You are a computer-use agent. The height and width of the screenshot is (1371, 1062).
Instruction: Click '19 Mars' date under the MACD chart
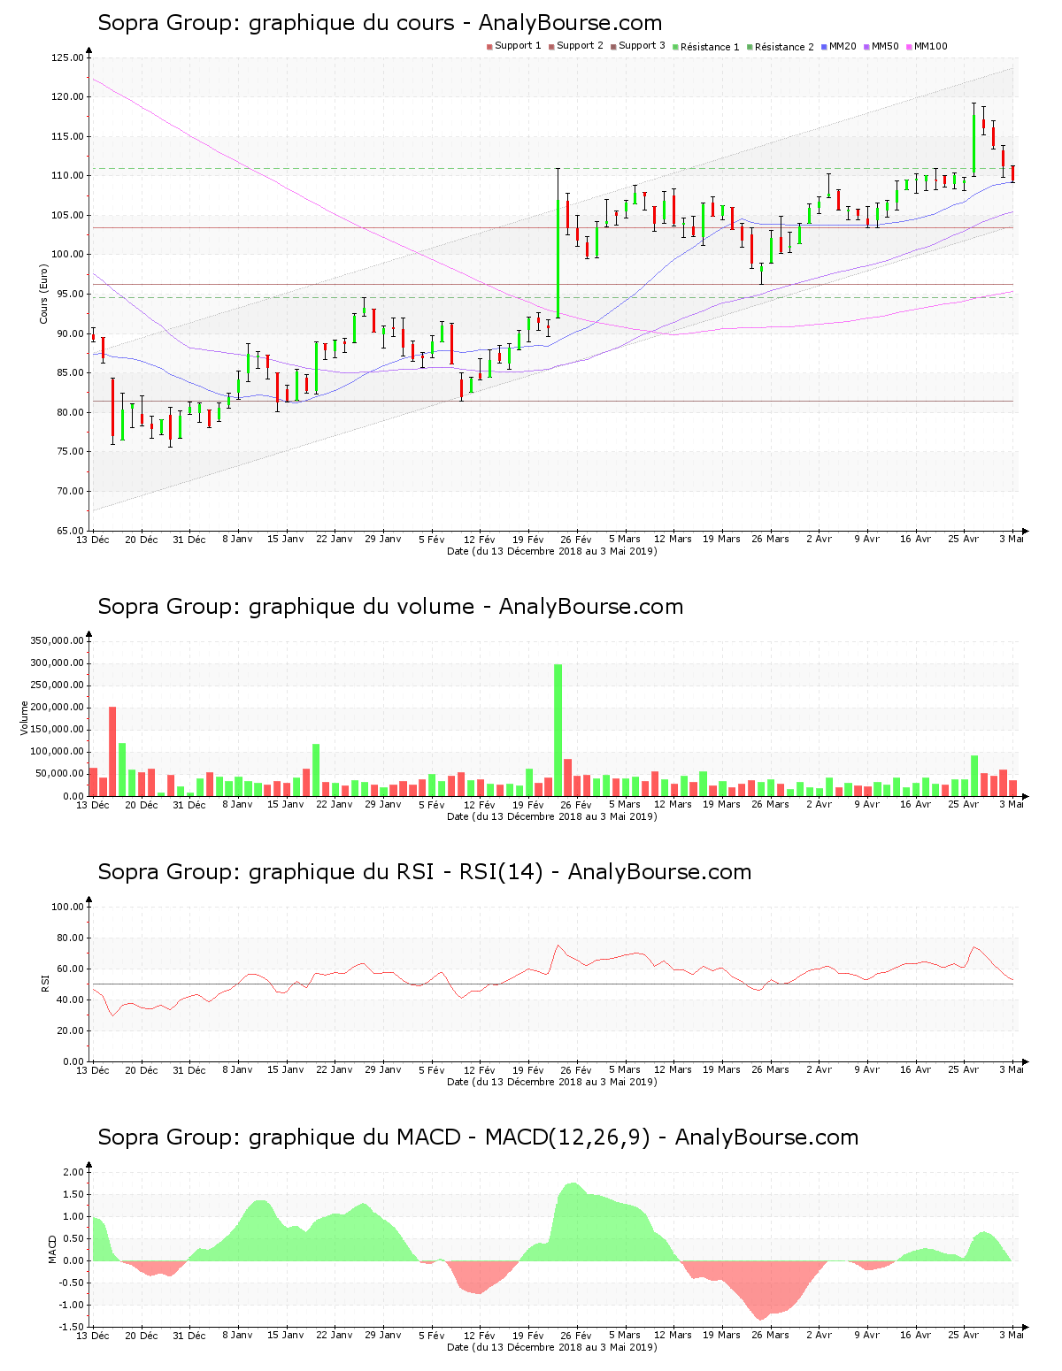coord(721,1336)
